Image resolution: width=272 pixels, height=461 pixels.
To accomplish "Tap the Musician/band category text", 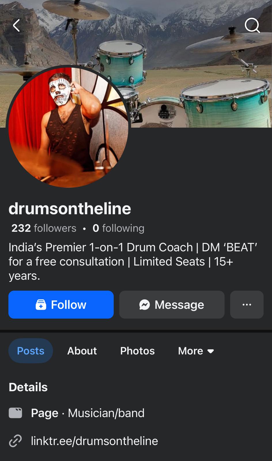I will tap(106, 413).
